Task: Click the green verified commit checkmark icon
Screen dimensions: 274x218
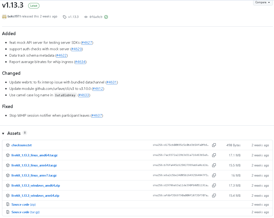Action: point(106,17)
